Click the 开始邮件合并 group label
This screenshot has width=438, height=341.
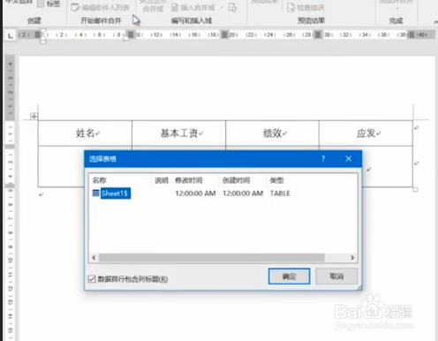[x=101, y=20]
